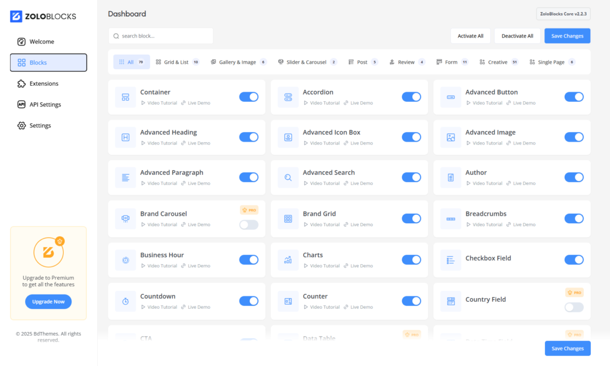Open the Gallery & Image tab
The image size is (610, 366).
click(238, 62)
